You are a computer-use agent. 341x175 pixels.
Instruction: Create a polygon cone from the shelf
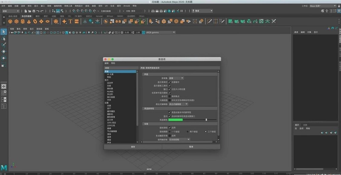[x=29, y=21]
